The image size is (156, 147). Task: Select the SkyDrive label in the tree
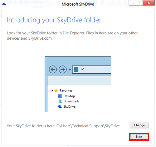pos(70,107)
